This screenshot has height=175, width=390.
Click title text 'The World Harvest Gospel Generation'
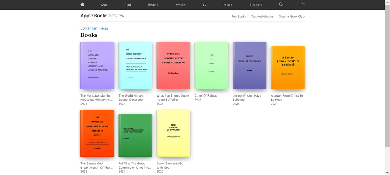132,98
